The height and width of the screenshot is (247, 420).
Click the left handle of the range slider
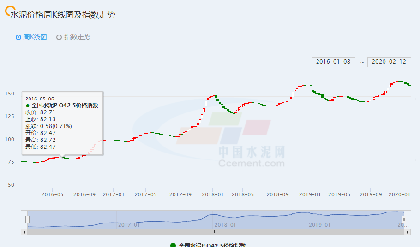point(27,219)
